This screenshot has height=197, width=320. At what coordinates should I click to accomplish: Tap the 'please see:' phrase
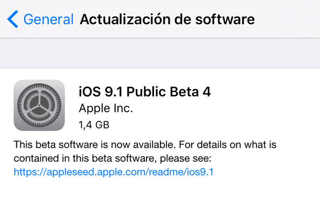pos(186,159)
